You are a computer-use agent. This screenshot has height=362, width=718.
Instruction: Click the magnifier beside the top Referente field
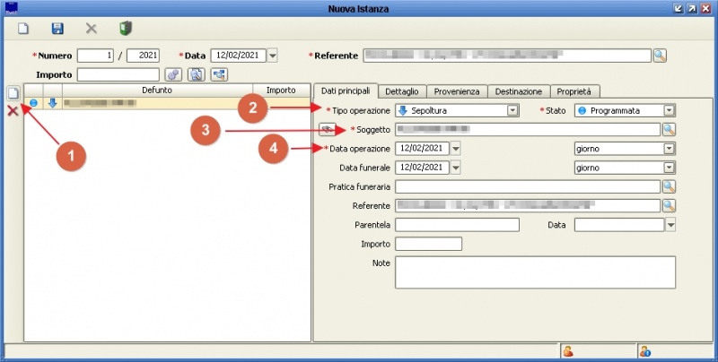[660, 56]
